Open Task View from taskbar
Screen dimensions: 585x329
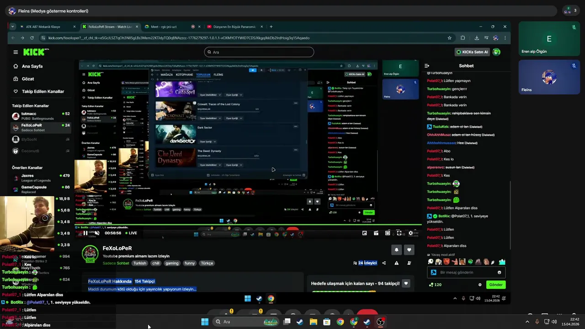287,322
